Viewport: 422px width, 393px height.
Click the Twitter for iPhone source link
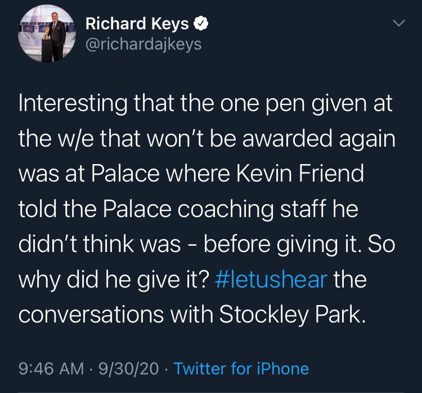pyautogui.click(x=241, y=369)
